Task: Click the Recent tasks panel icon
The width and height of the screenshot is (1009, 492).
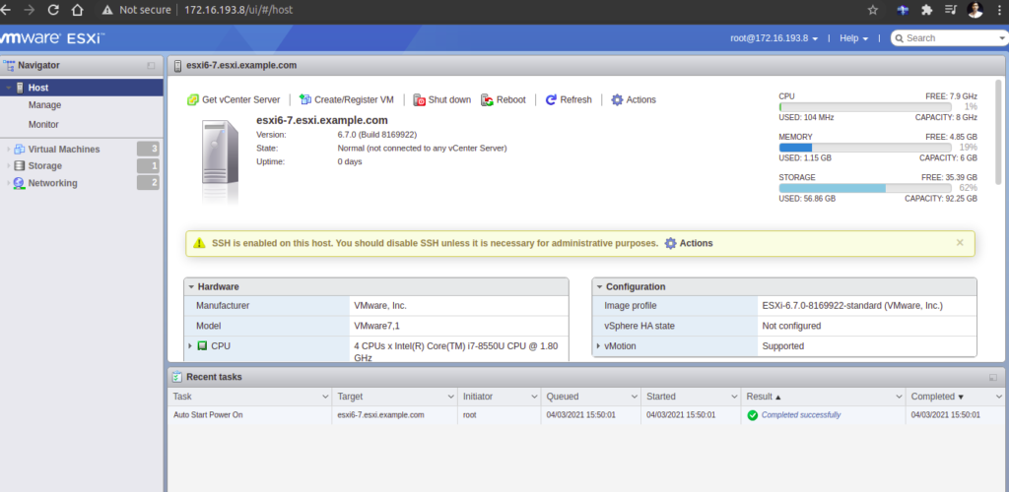Action: pyautogui.click(x=177, y=377)
